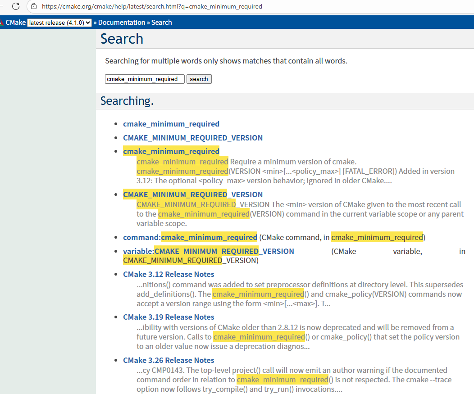Viewport: 474px width, 394px height.
Task: Open first unhighlighted CMAKE_MINIMUM_REQUIRED_VERSION result
Action: pos(193,138)
